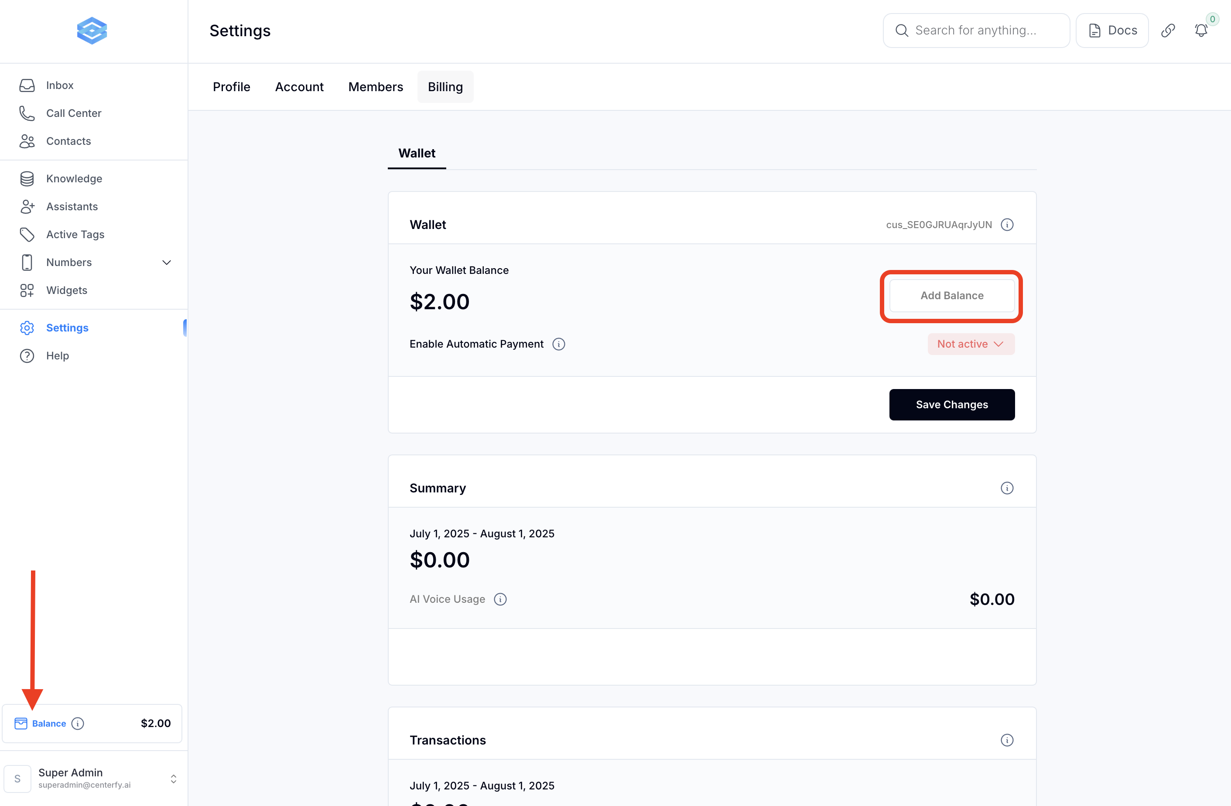
Task: Click info icon next to customer ID
Action: point(1006,225)
